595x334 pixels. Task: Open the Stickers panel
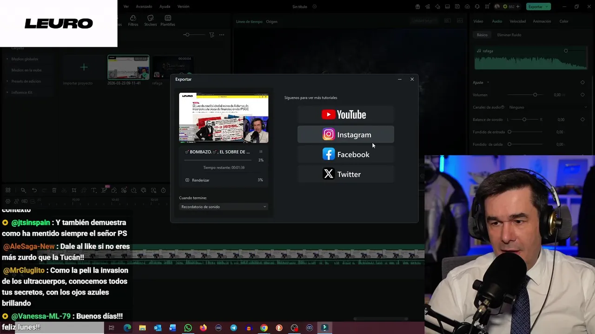pyautogui.click(x=151, y=21)
